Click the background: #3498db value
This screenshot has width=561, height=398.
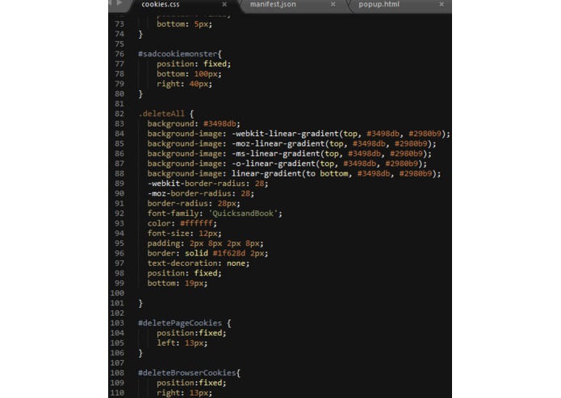(220, 124)
